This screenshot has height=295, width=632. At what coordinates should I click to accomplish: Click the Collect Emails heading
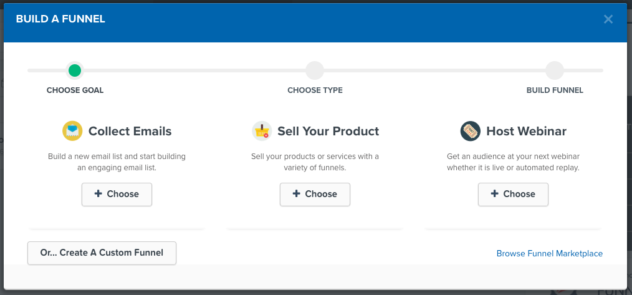click(x=130, y=131)
